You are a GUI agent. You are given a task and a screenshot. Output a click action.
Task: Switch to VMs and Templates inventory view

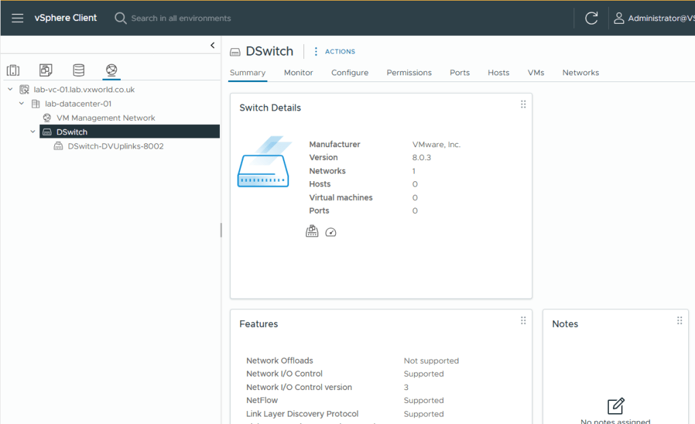click(x=45, y=70)
